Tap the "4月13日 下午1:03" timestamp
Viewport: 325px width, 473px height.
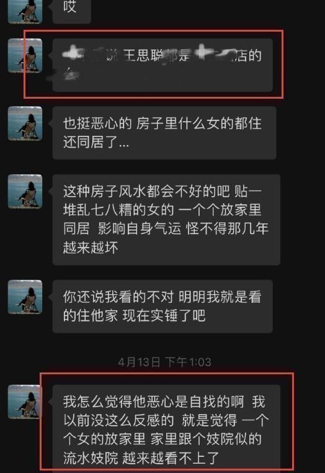164,362
